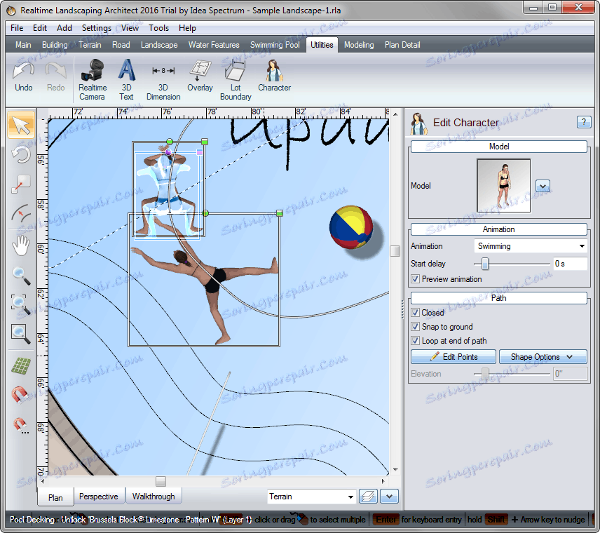Click the disabled Elevation slider handle
600x533 pixels.
pyautogui.click(x=485, y=374)
